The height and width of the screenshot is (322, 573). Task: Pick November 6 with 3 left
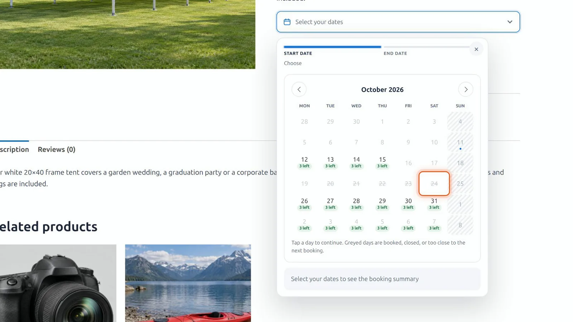[408, 225]
